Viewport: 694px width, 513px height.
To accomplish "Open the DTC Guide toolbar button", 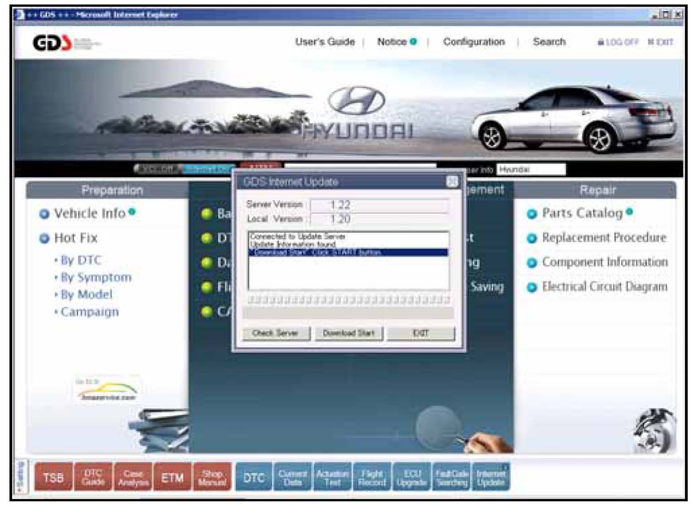I will 93,477.
